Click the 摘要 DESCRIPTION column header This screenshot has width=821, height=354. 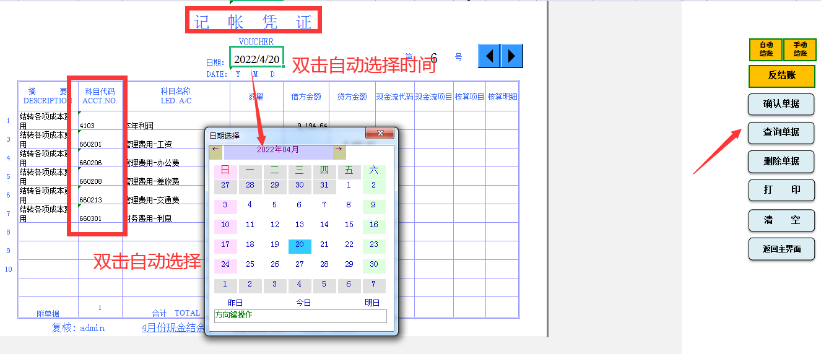(x=48, y=96)
